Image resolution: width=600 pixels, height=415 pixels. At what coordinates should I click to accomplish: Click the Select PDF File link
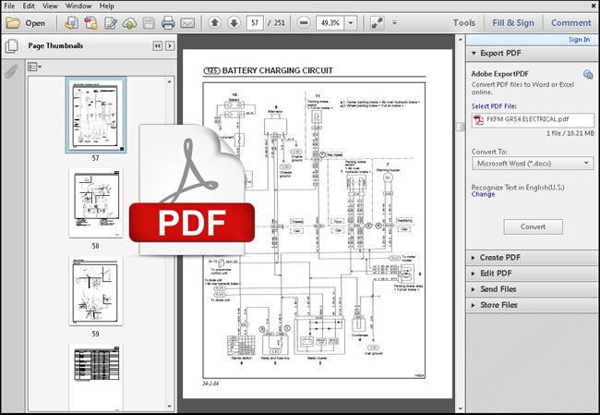(x=494, y=106)
